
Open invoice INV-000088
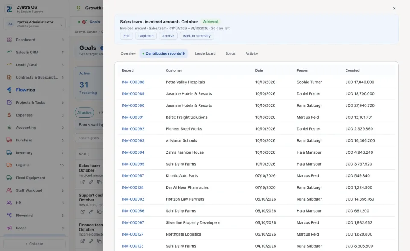pos(133,82)
